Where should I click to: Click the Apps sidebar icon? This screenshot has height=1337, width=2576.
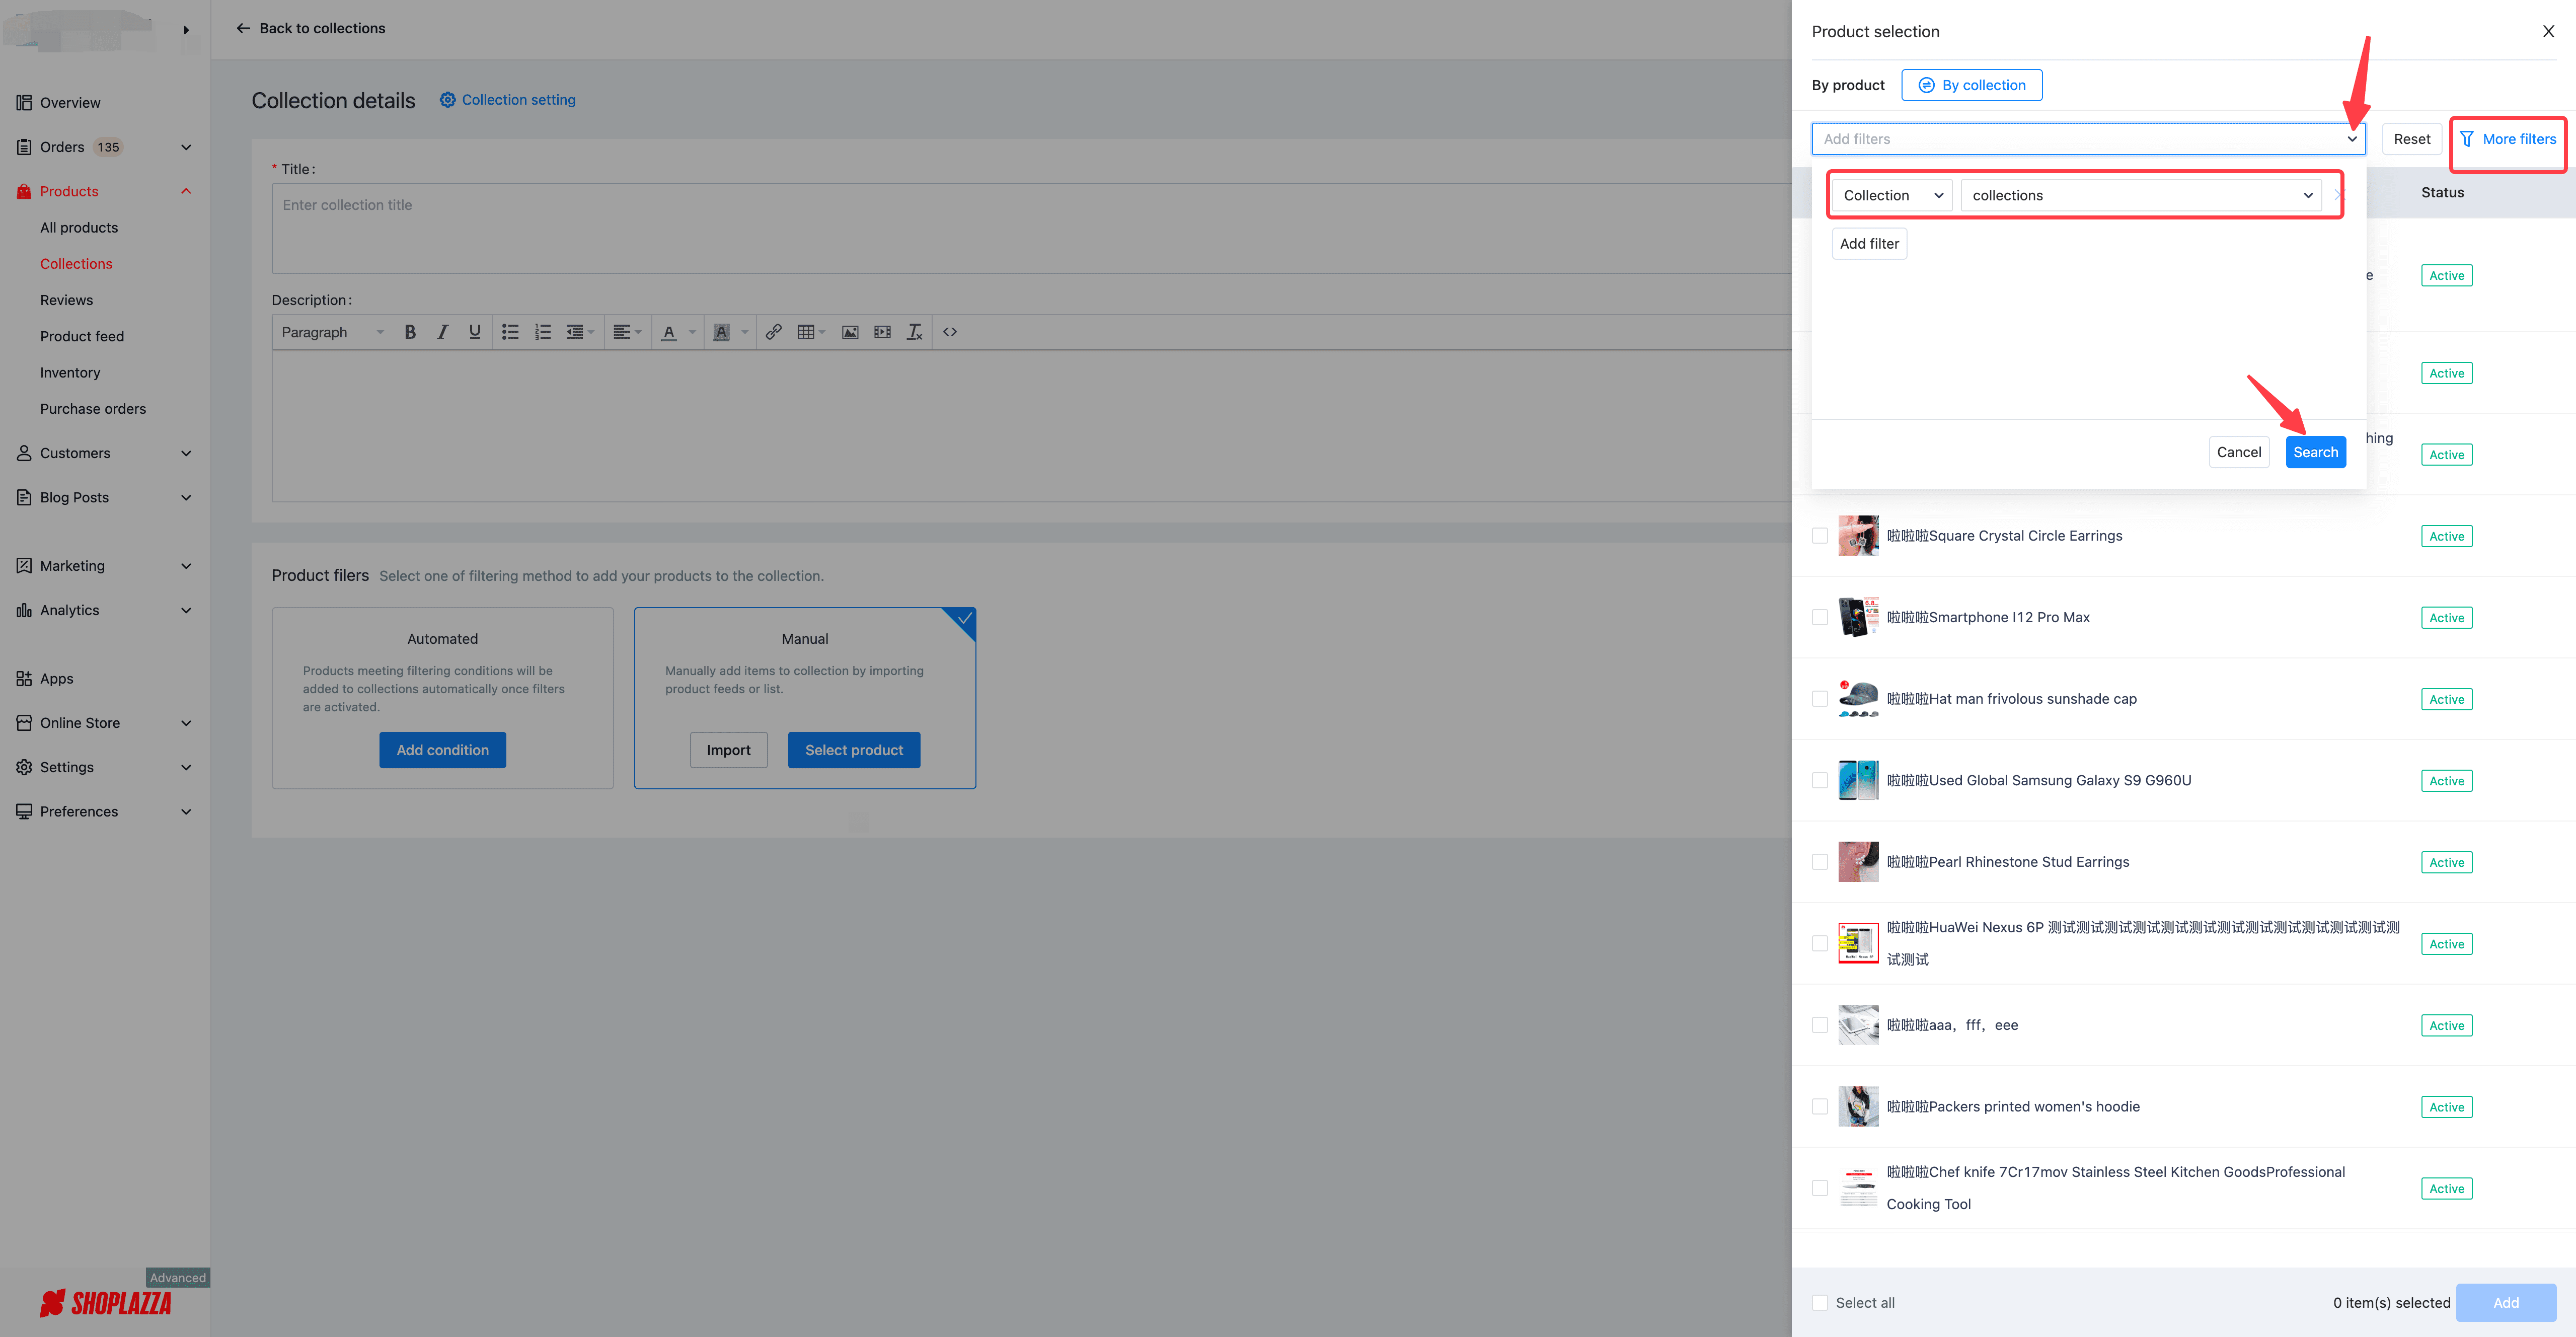24,679
